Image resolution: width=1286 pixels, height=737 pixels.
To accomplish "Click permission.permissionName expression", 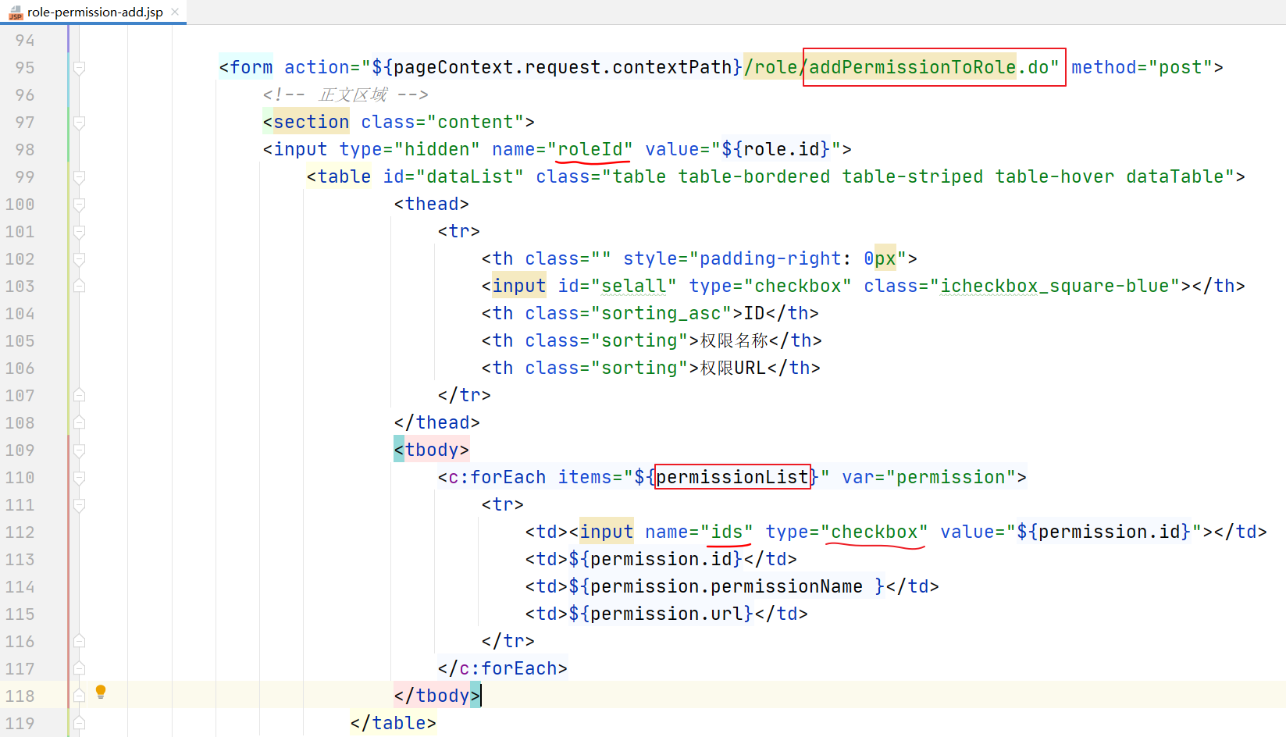I will 727,587.
